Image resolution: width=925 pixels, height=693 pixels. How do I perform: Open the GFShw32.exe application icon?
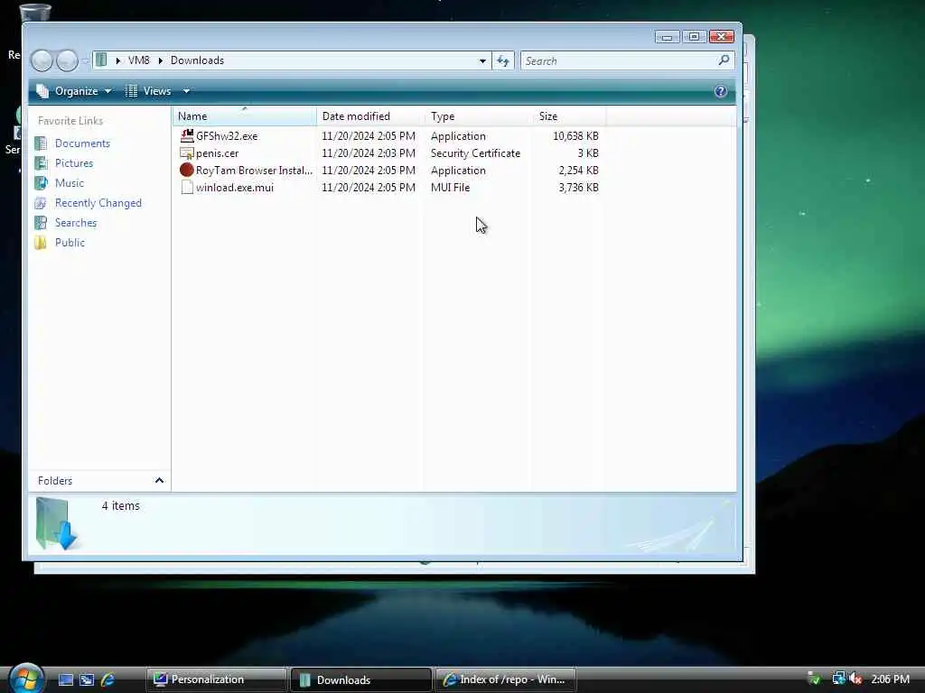click(187, 135)
